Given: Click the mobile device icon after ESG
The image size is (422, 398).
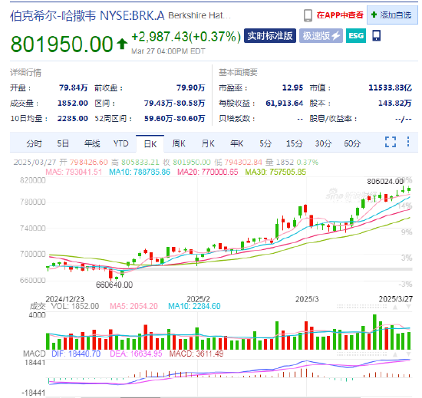Looking at the screenshot, I should point(376,35).
